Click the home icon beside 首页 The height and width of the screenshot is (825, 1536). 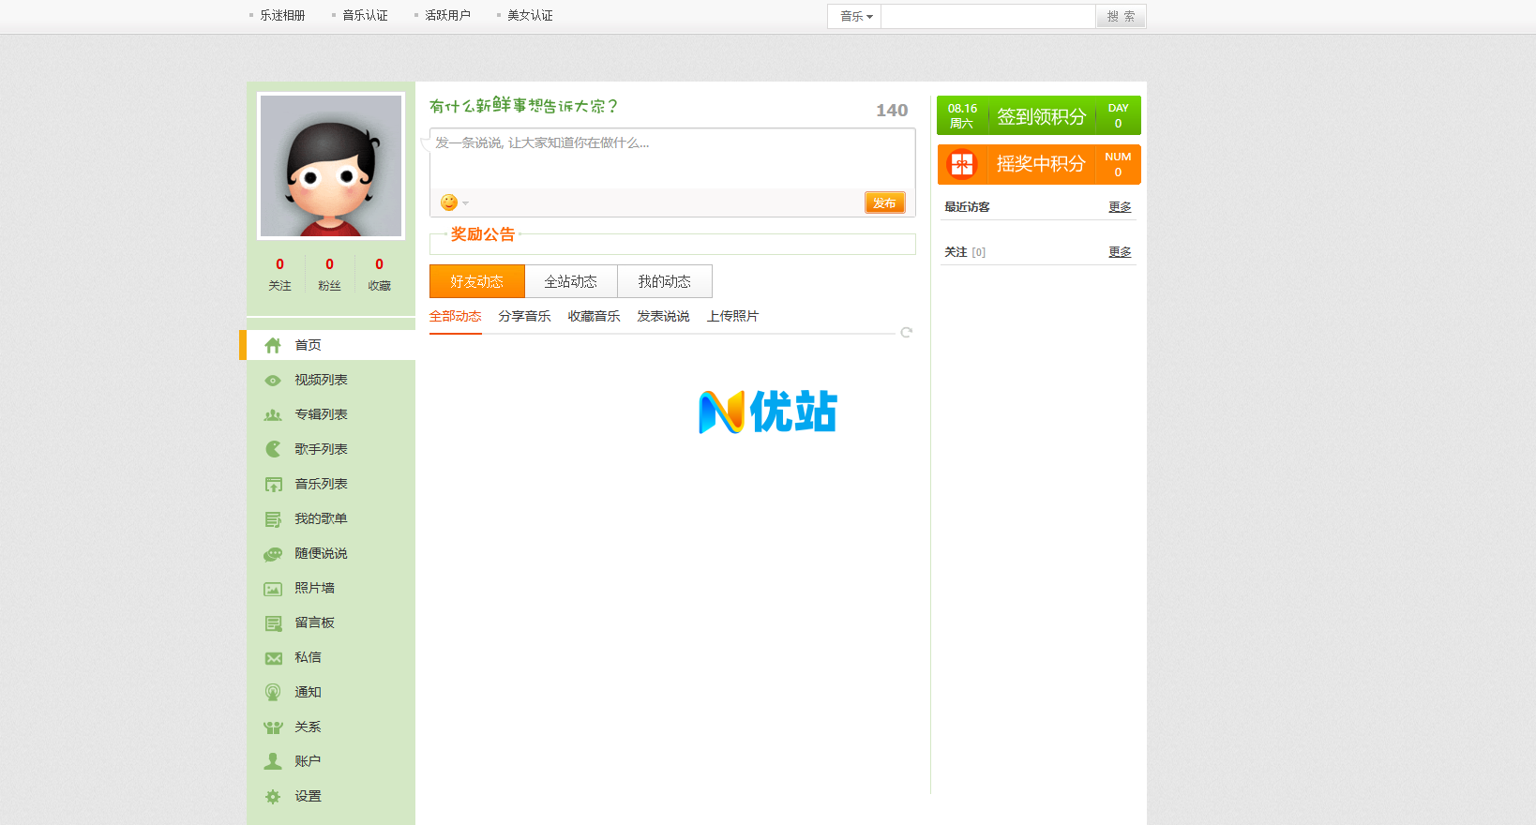273,345
